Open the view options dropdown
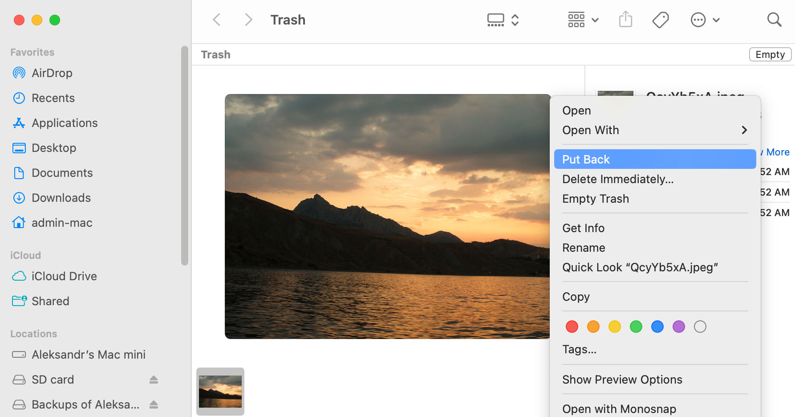Screen dimensions: 795x417 coord(583,20)
